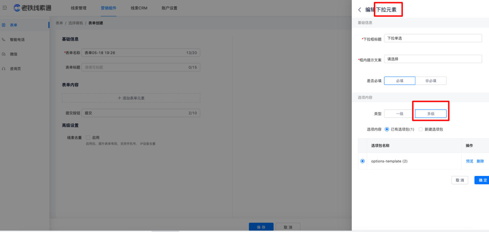Open 咨询页 in the sidebar

[15, 69]
